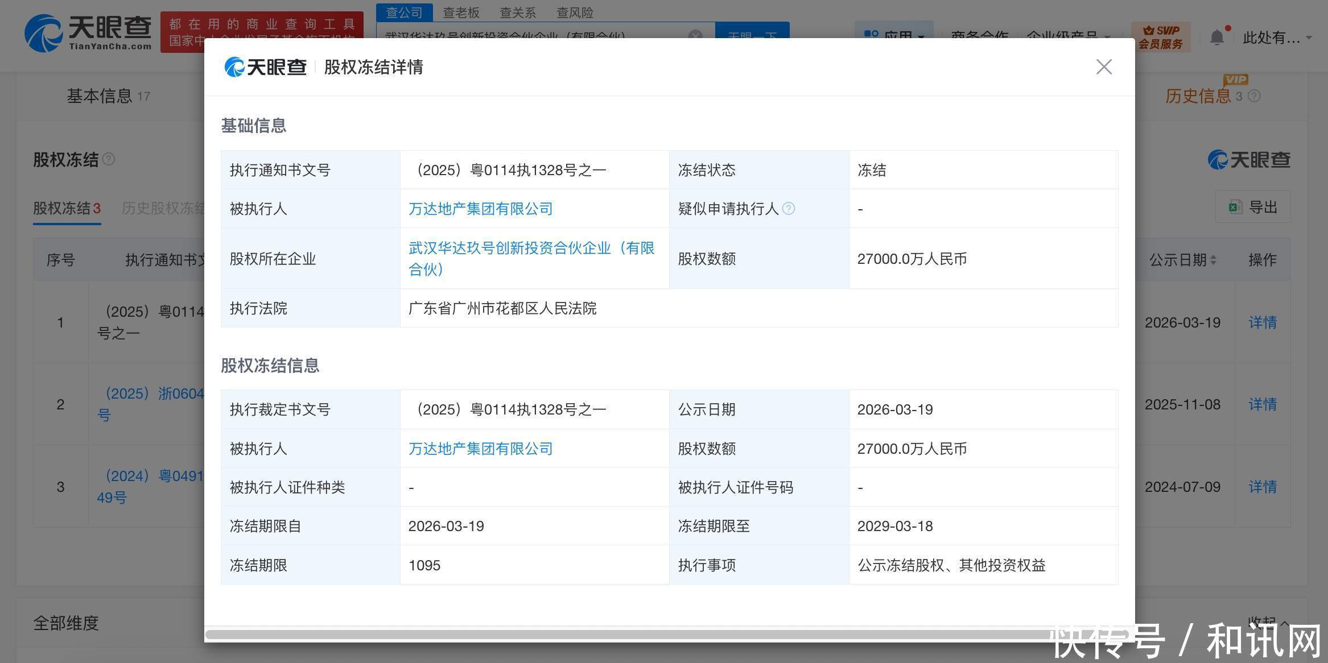Image resolution: width=1328 pixels, height=663 pixels.
Task: Clear the search box with X icon
Action: (695, 35)
